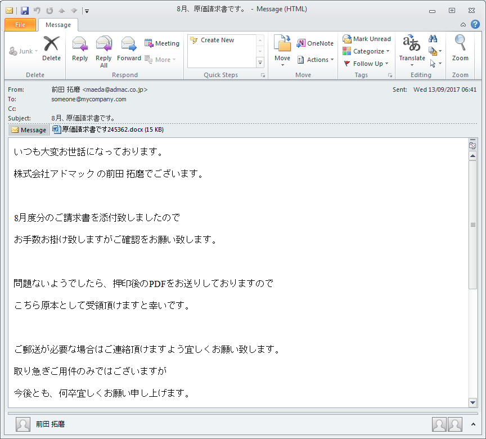Select the Message ribbon tab
Viewport: 486px width, 439px height.
[58, 25]
